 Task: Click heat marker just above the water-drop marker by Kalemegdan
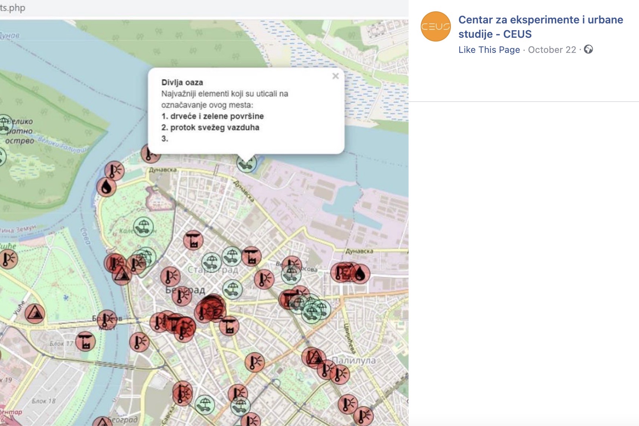pos(115,171)
